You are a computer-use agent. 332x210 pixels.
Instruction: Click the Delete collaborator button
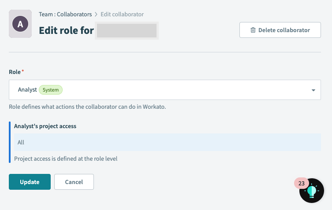[280, 30]
